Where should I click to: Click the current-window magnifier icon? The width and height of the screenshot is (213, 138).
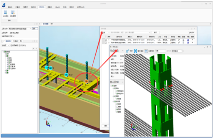click(146, 51)
